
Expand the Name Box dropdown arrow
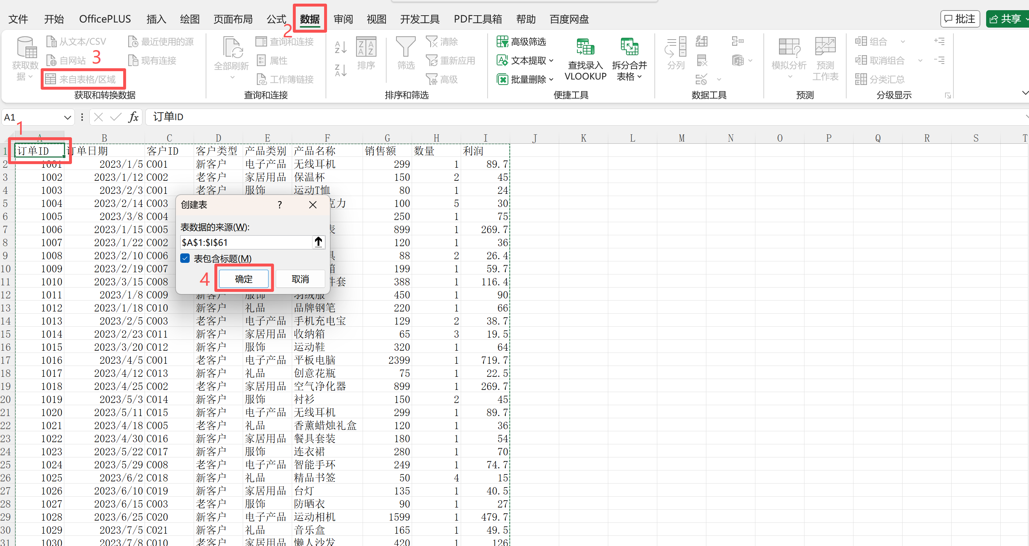[67, 117]
